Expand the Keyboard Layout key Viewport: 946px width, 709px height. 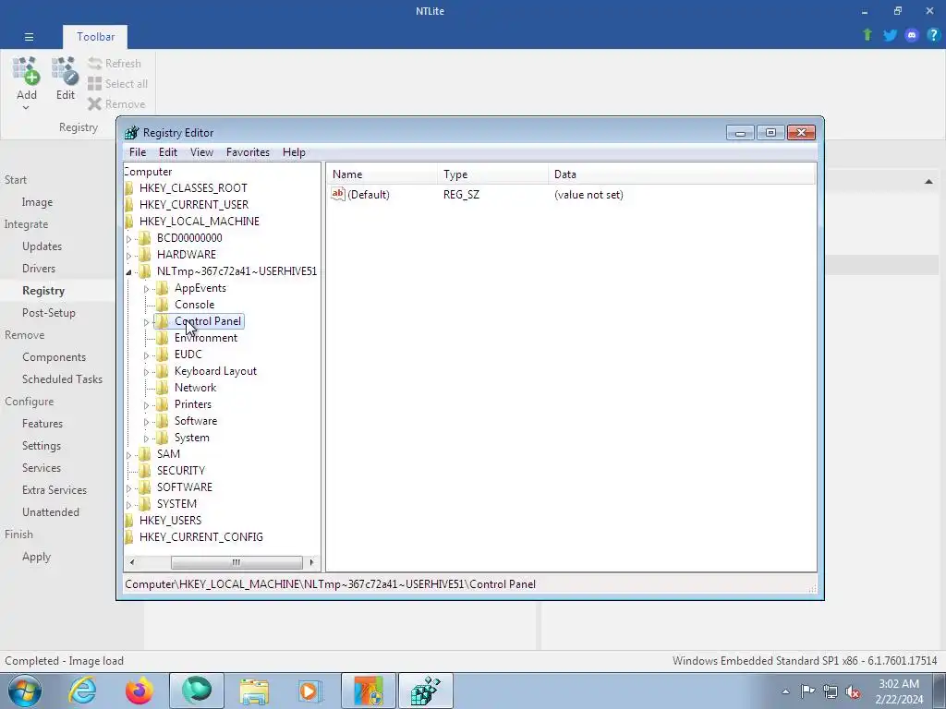[x=146, y=372]
